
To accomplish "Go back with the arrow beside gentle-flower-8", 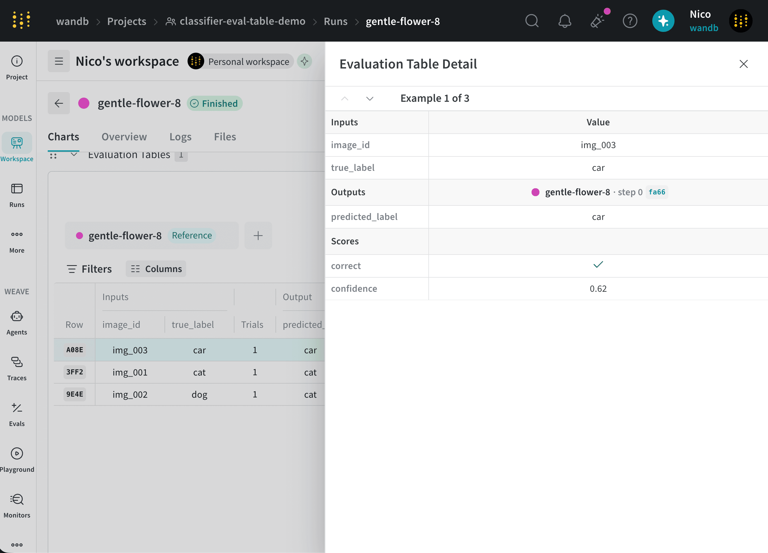I will pyautogui.click(x=59, y=103).
